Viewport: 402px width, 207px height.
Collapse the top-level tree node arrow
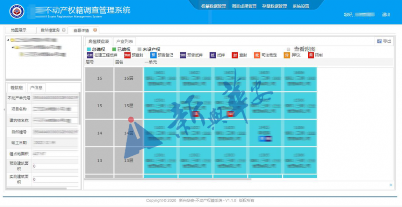(9, 40)
